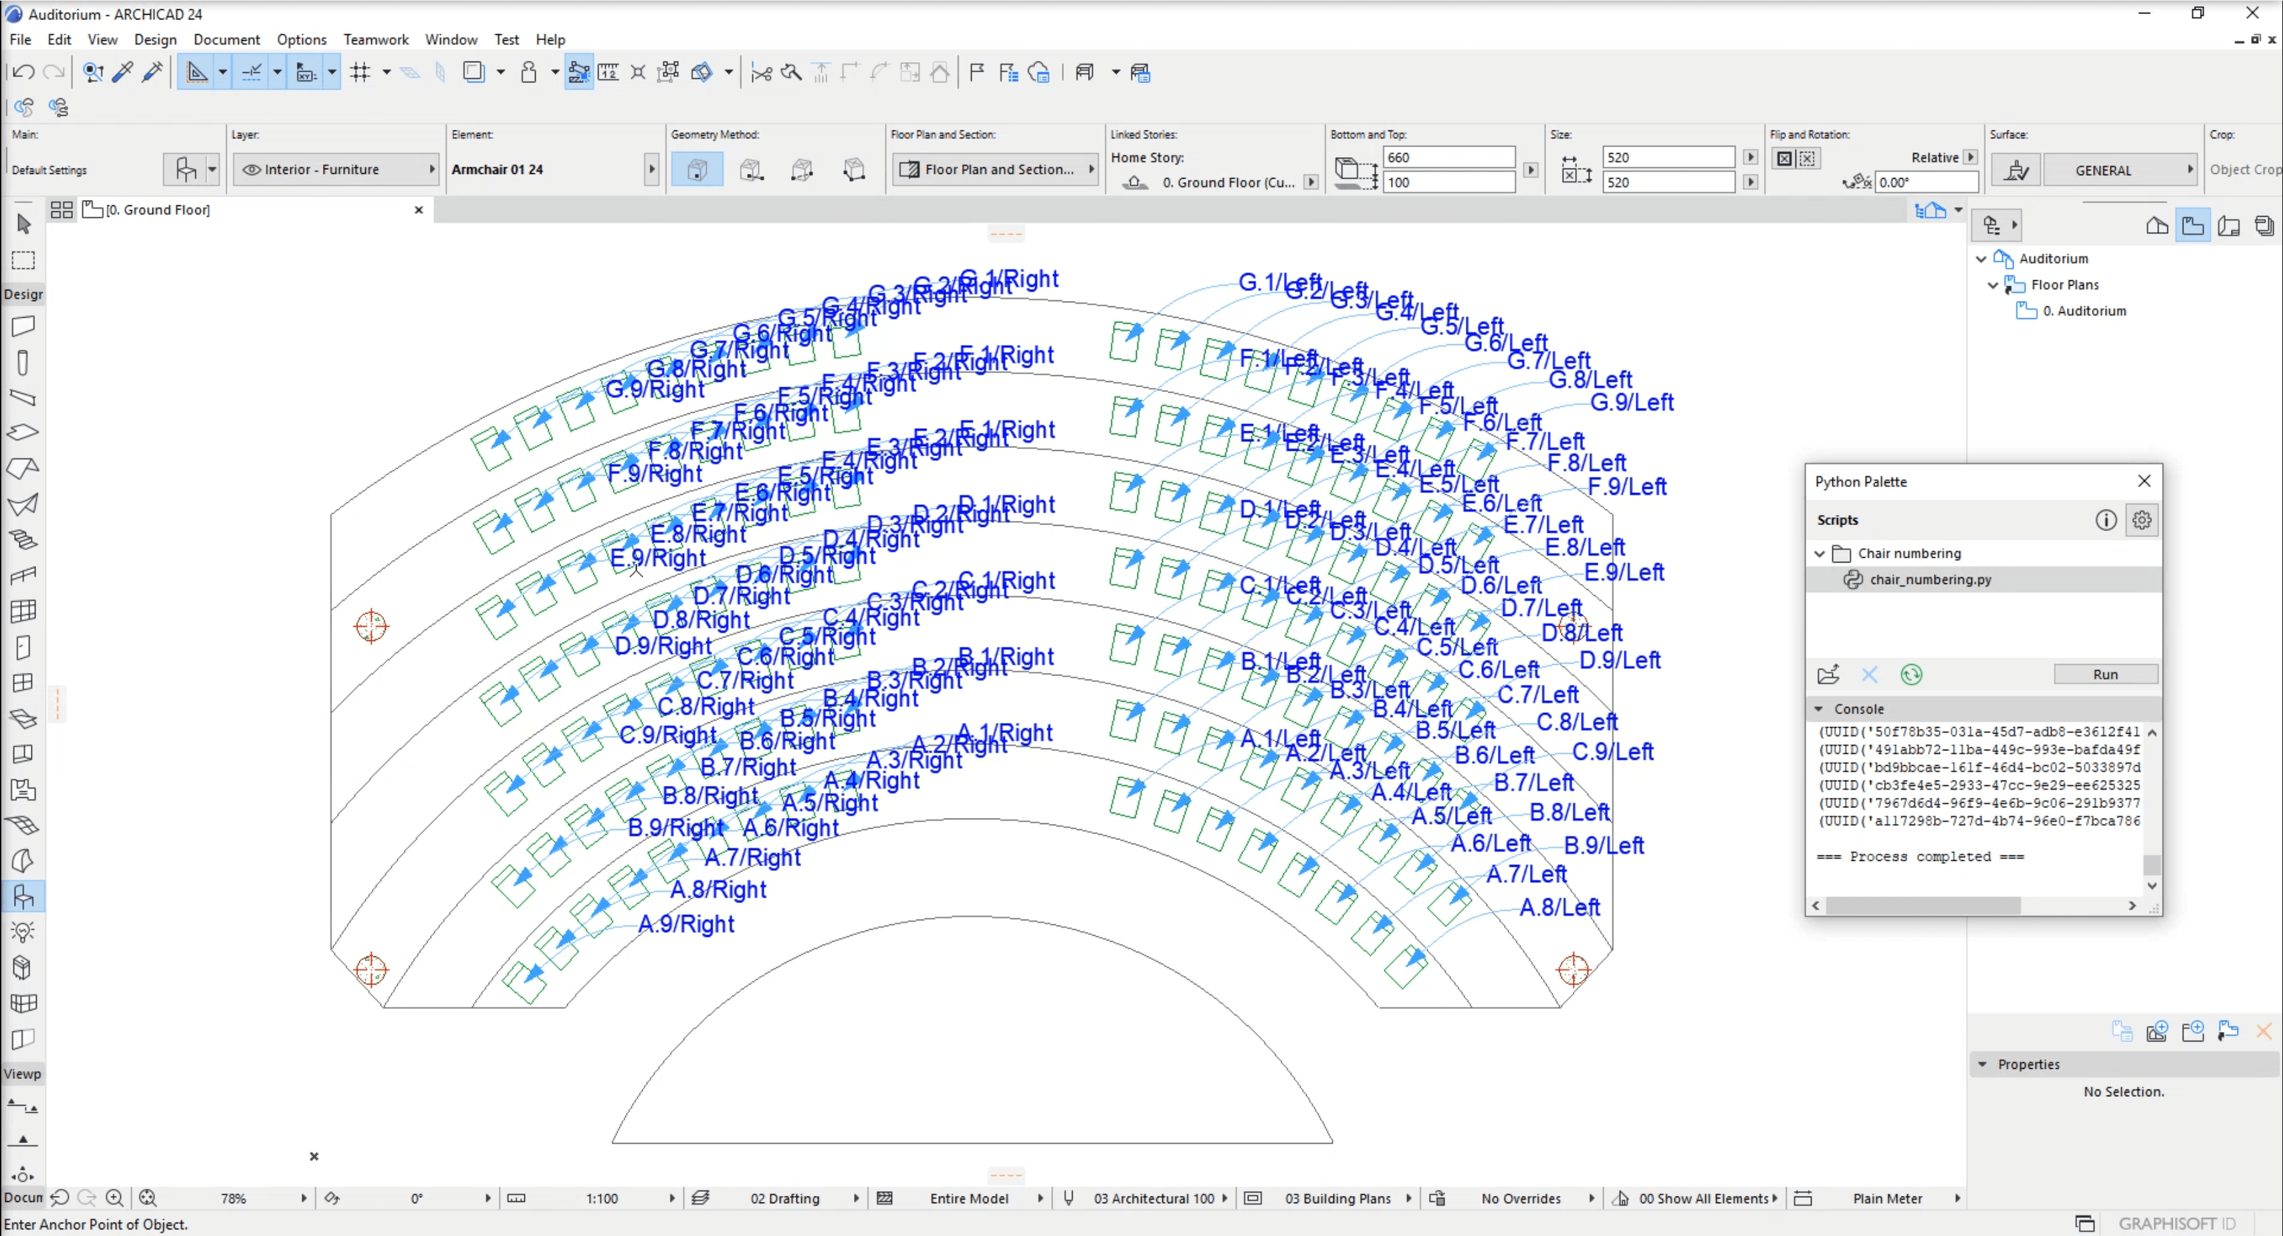Image resolution: width=2283 pixels, height=1236 pixels.
Task: Activate the Stair tool
Action: pyautogui.click(x=23, y=539)
